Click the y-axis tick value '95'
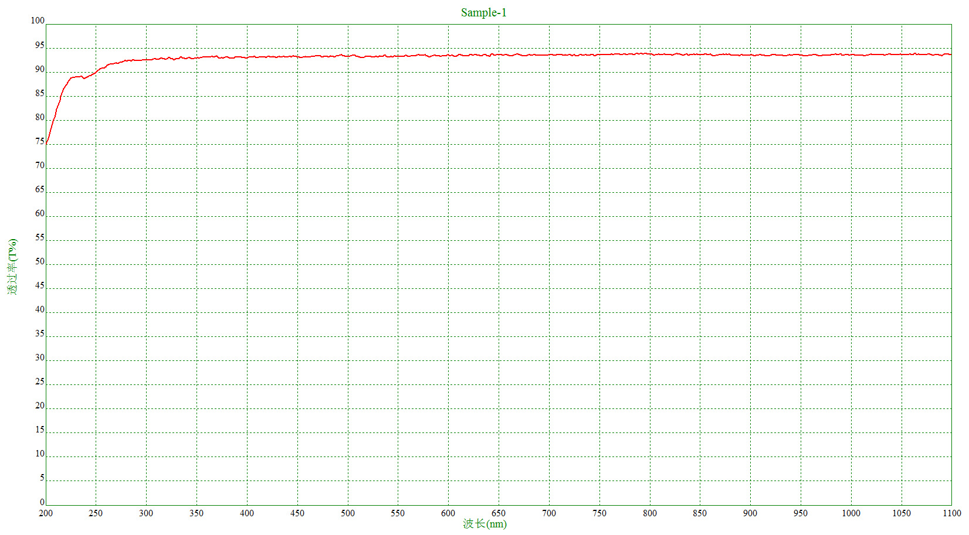Image resolution: width=969 pixels, height=535 pixels. (x=40, y=45)
